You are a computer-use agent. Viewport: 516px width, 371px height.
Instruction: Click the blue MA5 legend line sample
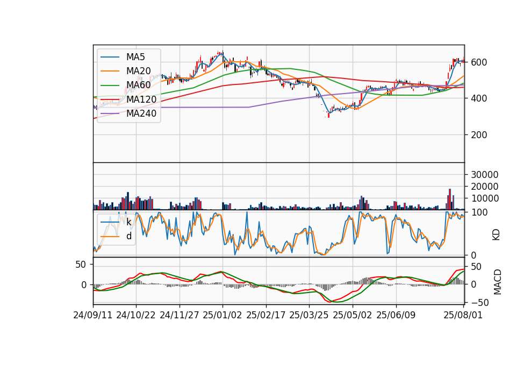click(110, 57)
